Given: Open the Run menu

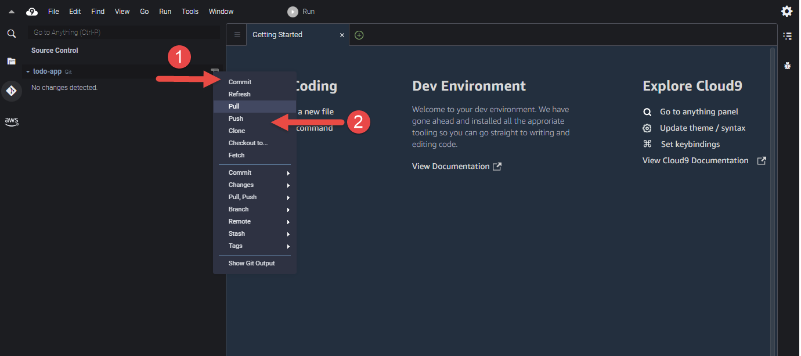Looking at the screenshot, I should [x=165, y=12].
